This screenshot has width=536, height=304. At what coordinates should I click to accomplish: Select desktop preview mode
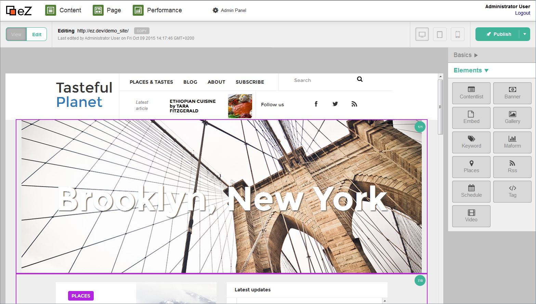[422, 34]
